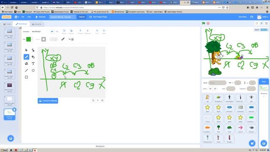Select the Reshape tool
Viewport: 270px width, 152px height.
tap(33, 50)
